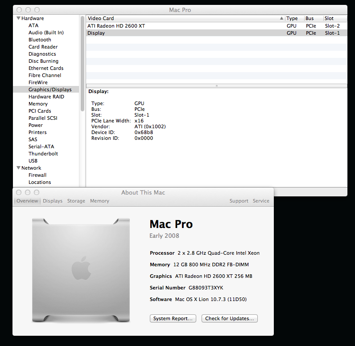Select the ATI Radeon HD 2600 XT row

pyautogui.click(x=216, y=26)
